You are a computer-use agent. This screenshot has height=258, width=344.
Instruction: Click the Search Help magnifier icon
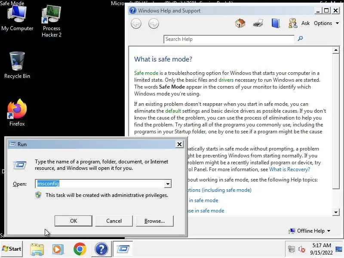(300, 39)
